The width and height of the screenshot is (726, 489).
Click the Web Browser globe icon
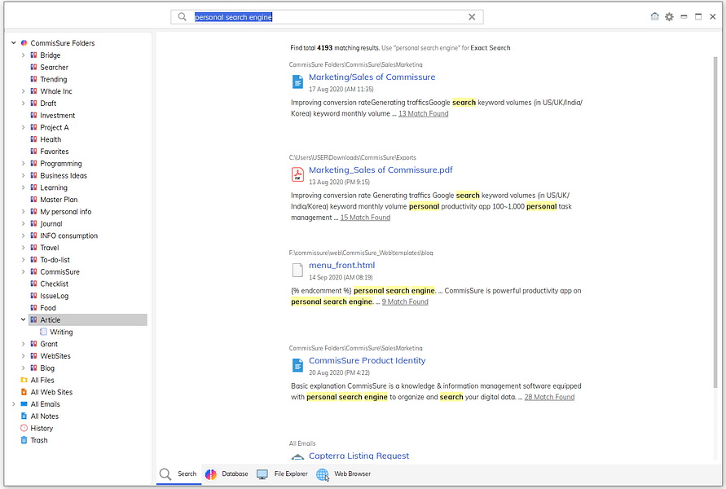click(x=322, y=474)
